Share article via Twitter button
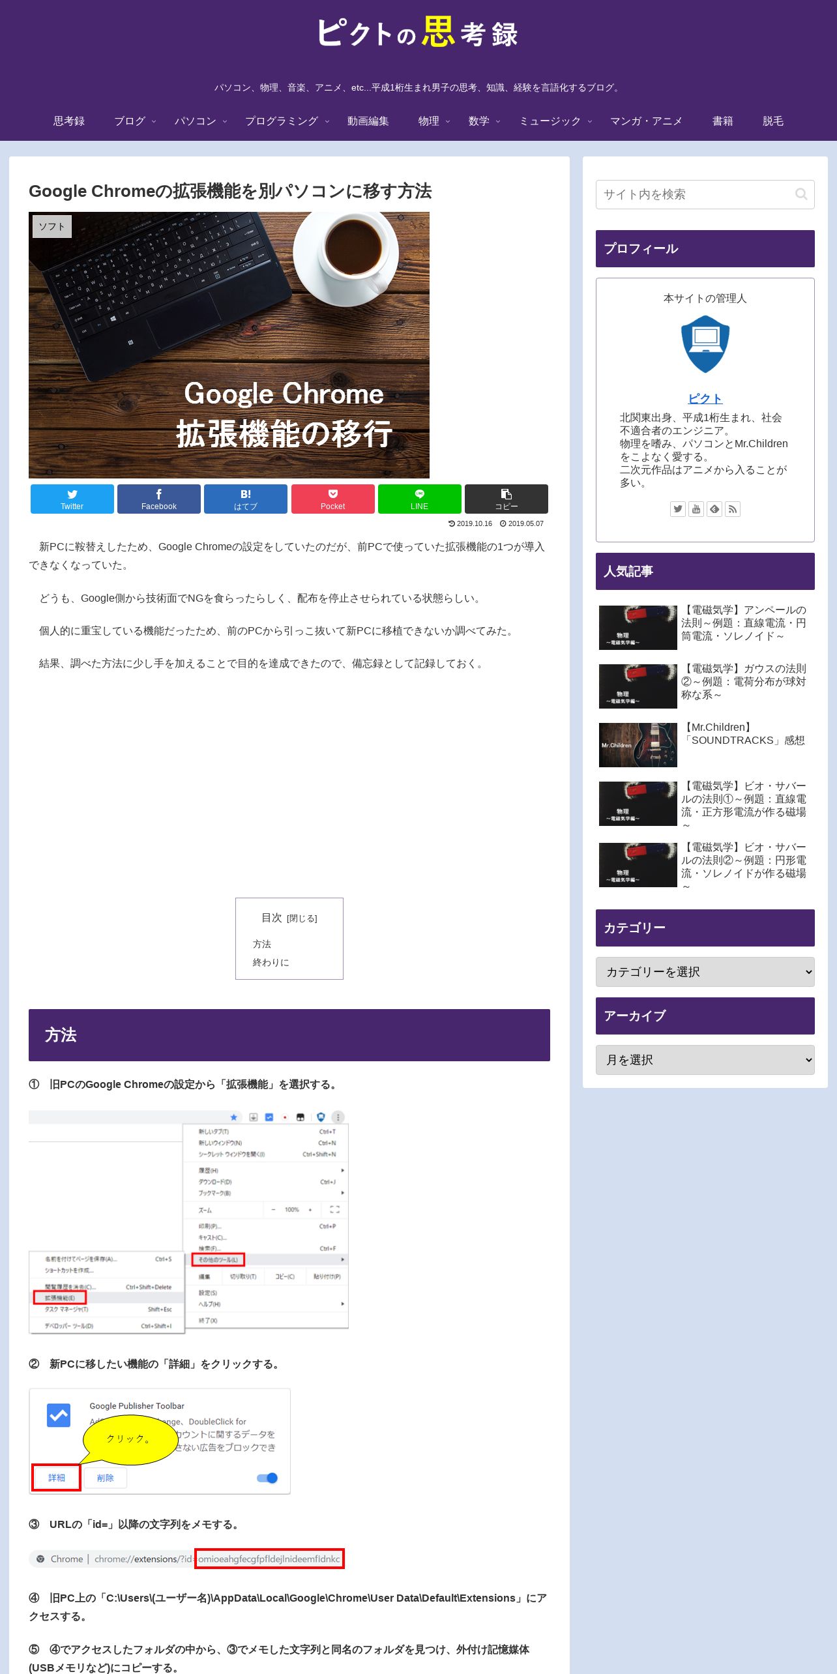The width and height of the screenshot is (837, 1674). click(72, 499)
